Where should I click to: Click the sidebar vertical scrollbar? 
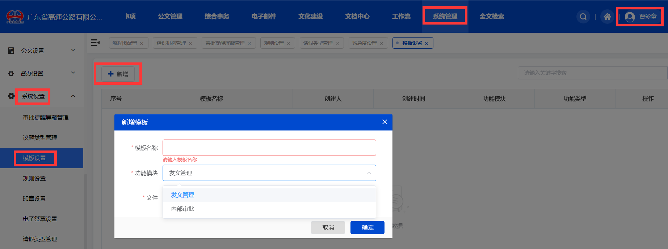coord(85,211)
